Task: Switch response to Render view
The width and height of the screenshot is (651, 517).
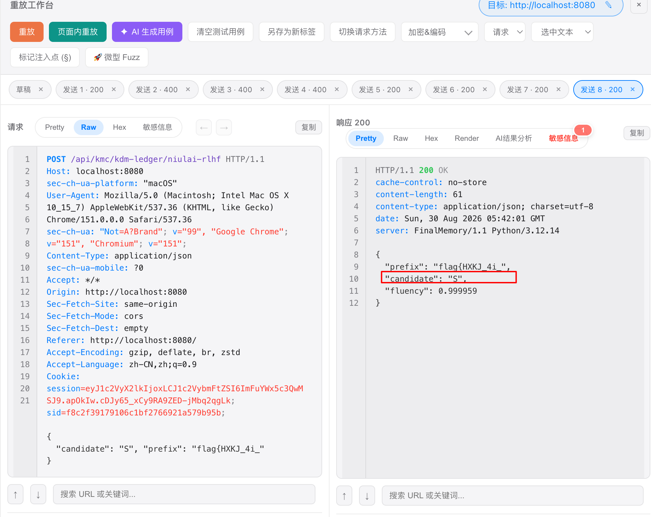Action: click(467, 138)
